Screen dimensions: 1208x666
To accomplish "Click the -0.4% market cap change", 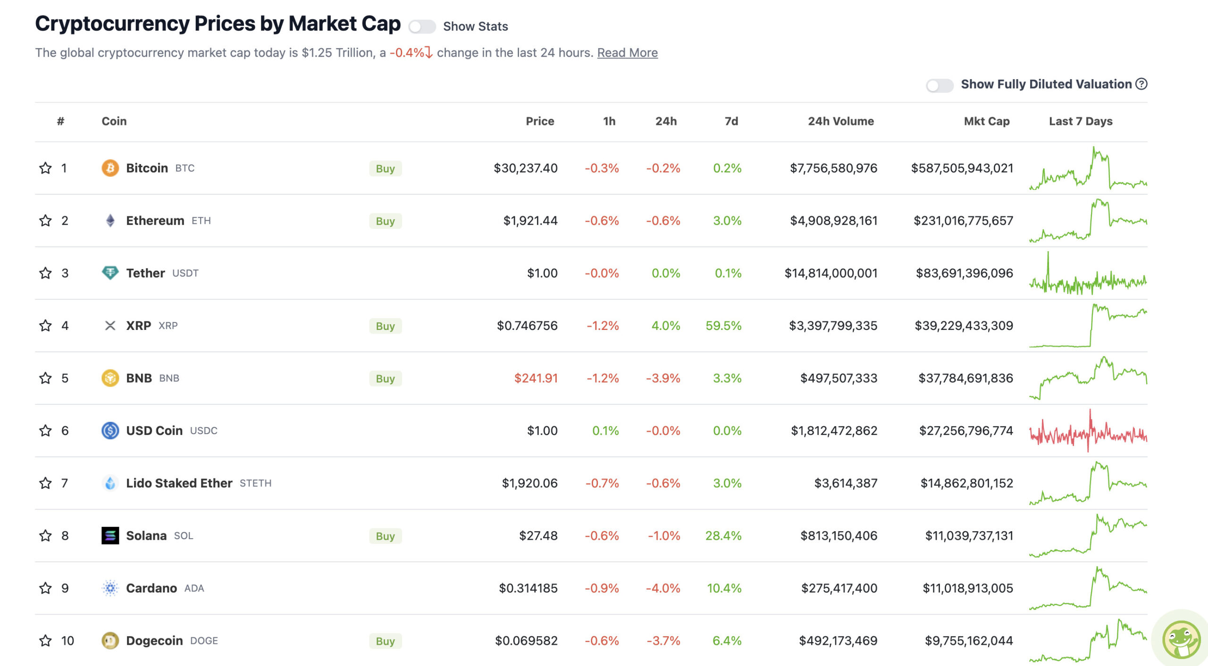I will [x=411, y=53].
